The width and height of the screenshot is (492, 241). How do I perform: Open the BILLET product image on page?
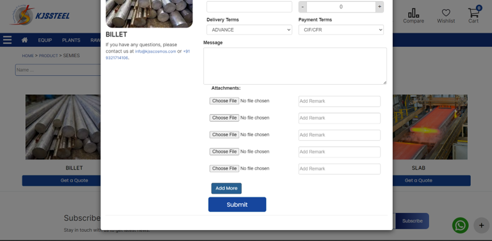63,127
